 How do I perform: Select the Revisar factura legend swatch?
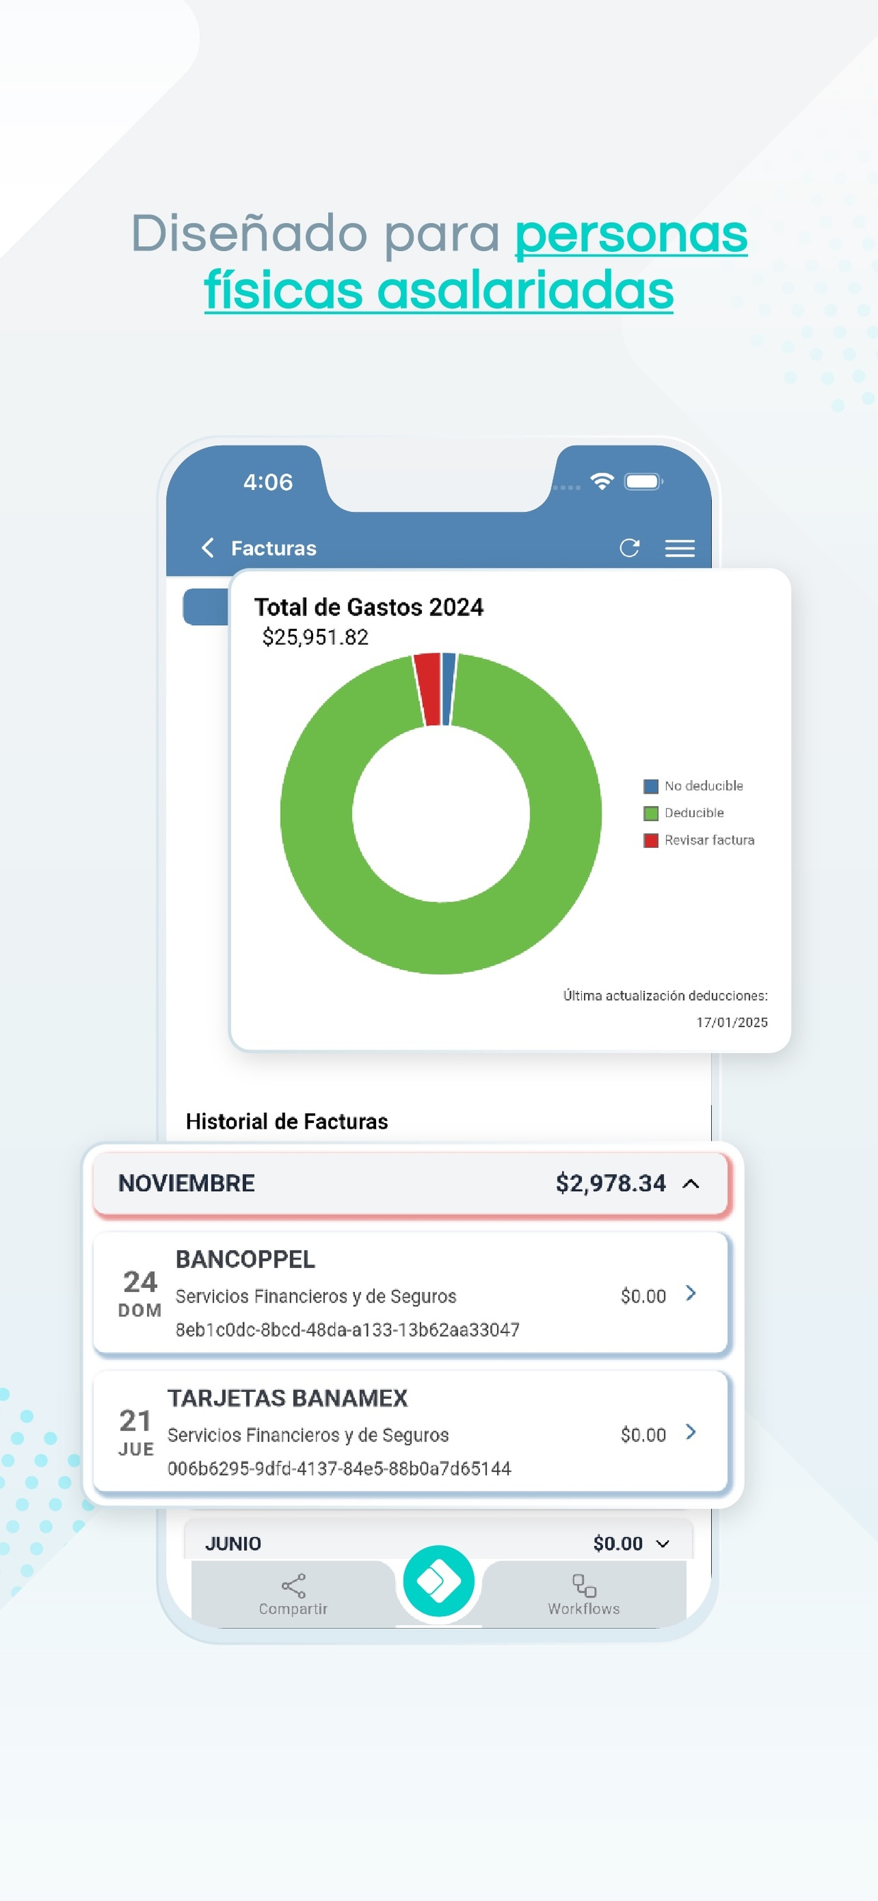coord(651,841)
